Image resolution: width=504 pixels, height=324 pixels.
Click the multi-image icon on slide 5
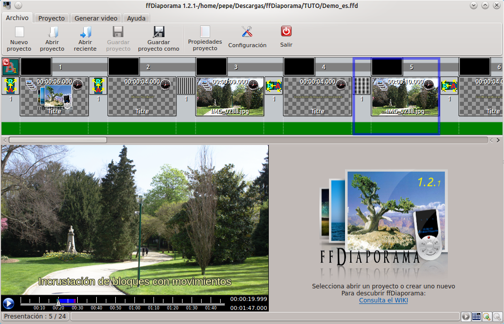(x=382, y=85)
